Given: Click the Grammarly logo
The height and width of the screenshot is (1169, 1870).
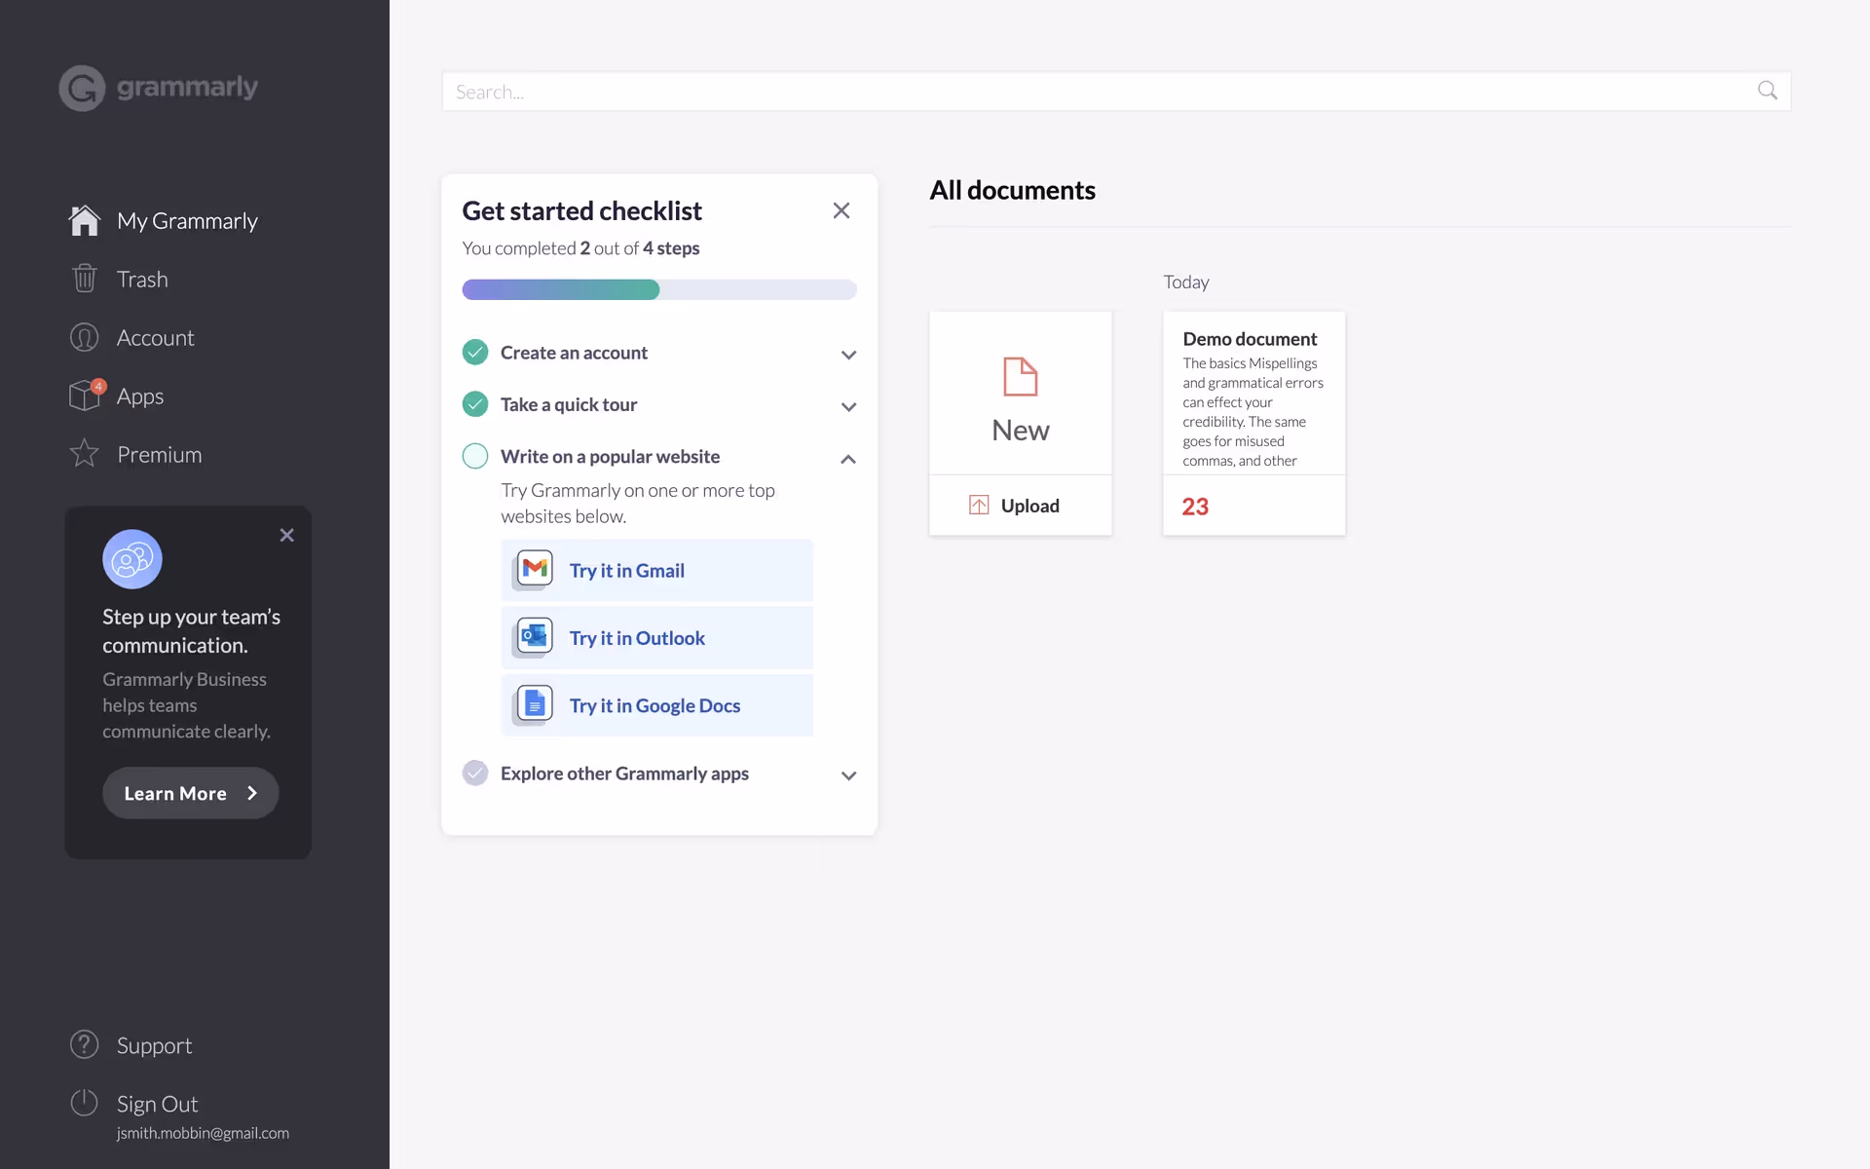Looking at the screenshot, I should pos(81,88).
